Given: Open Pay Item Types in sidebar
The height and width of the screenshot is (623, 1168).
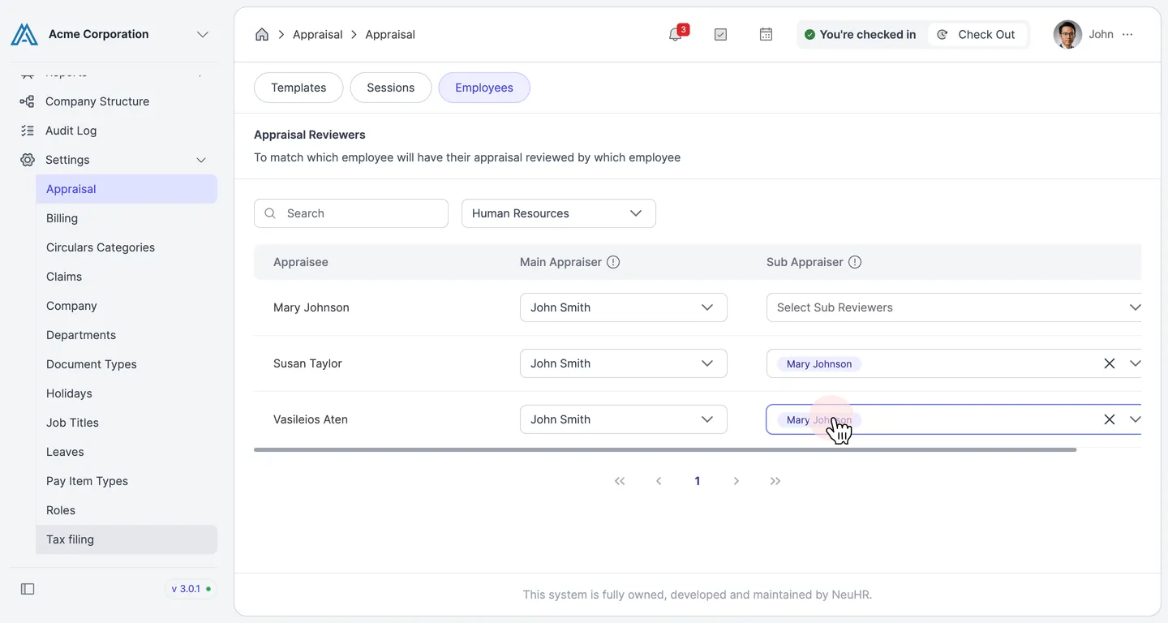Looking at the screenshot, I should coord(127,481).
